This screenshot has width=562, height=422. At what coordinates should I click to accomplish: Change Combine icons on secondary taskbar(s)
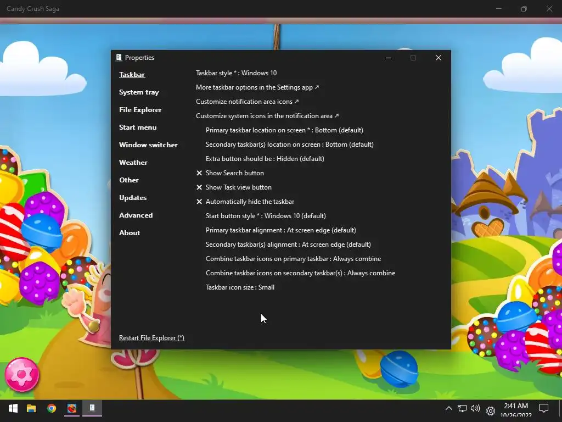pyautogui.click(x=300, y=273)
